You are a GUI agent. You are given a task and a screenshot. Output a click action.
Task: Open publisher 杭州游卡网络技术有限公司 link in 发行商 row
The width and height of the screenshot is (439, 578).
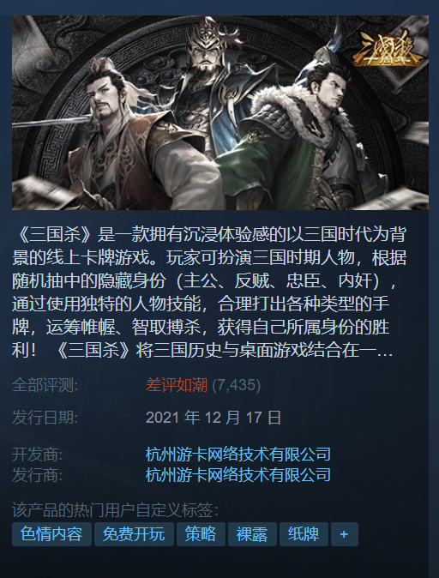[238, 475]
